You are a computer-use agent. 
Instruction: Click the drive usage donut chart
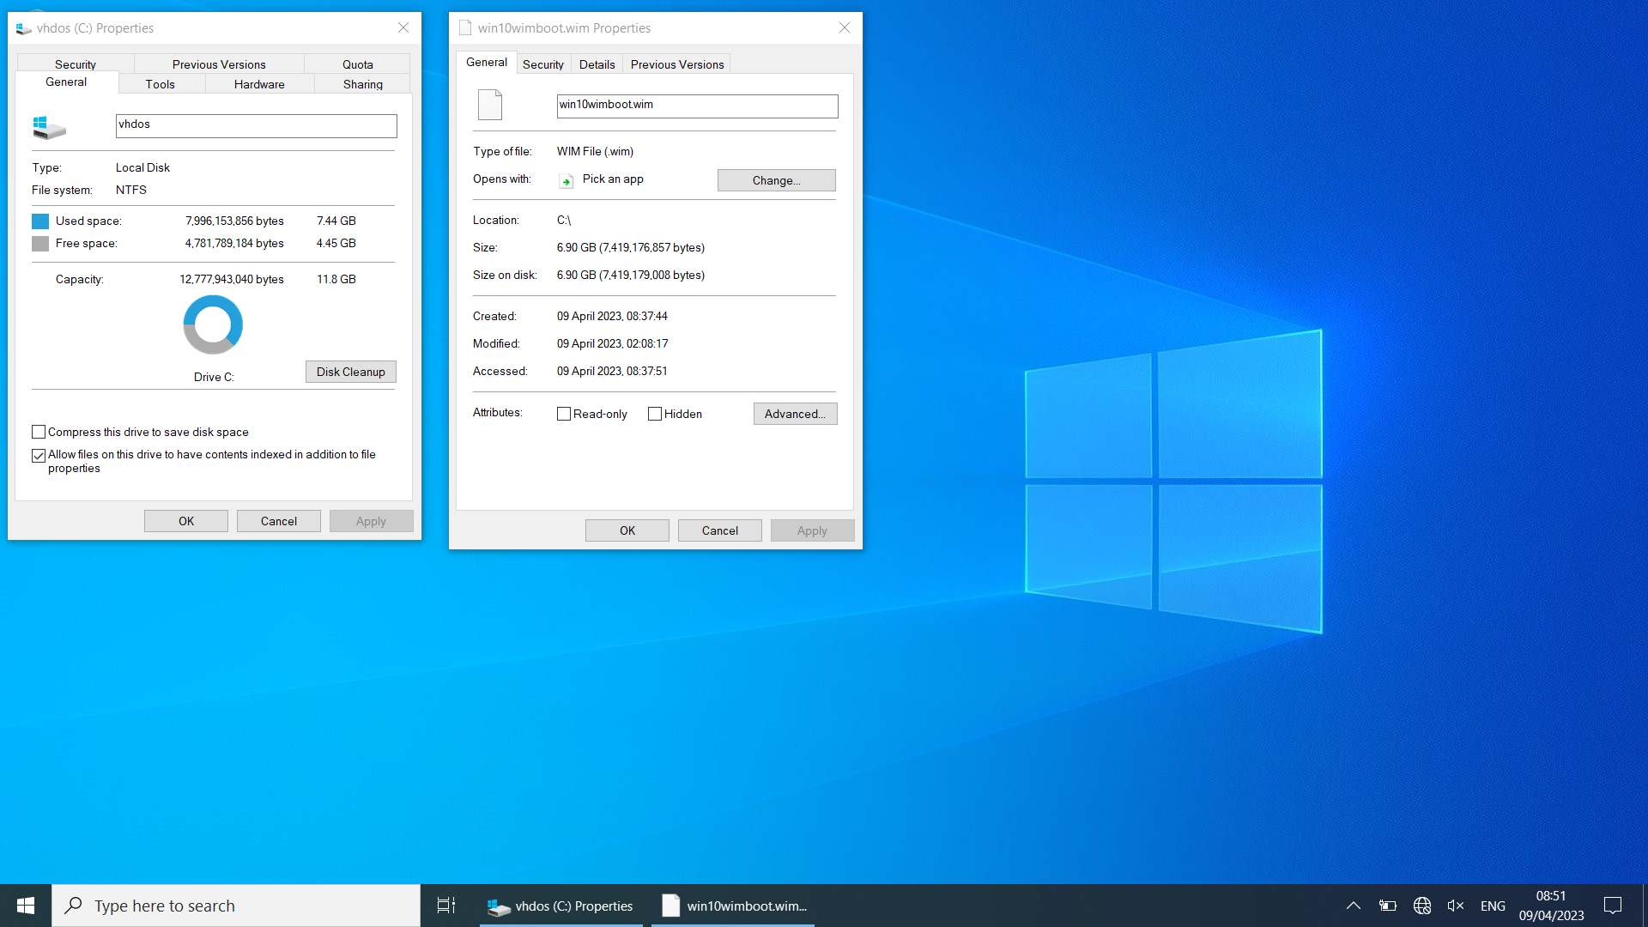click(x=213, y=324)
